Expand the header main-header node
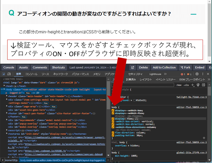The image size is (212, 163). pyautogui.click(x=7, y=96)
